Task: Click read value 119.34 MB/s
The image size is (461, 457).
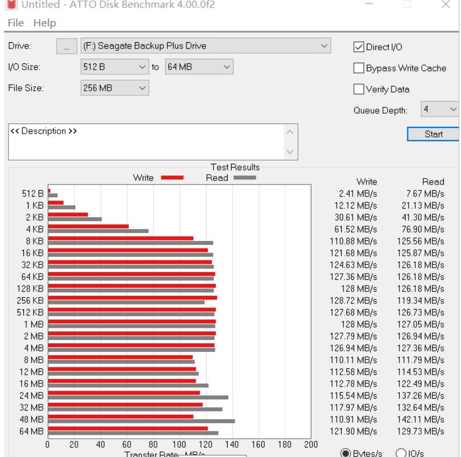Action: [420, 300]
